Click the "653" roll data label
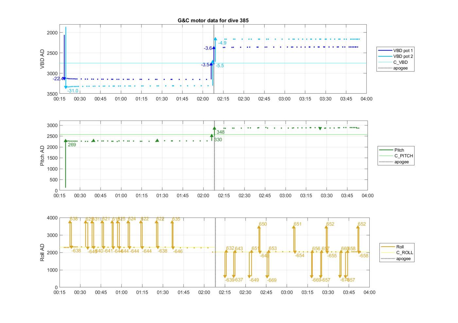Image resolution: width=458 pixels, height=323 pixels. pyautogui.click(x=273, y=249)
